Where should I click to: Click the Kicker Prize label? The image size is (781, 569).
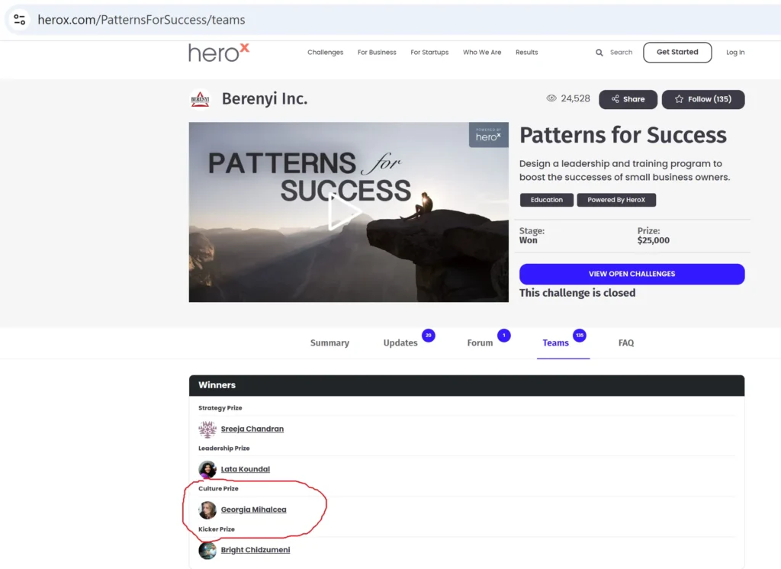tap(216, 529)
